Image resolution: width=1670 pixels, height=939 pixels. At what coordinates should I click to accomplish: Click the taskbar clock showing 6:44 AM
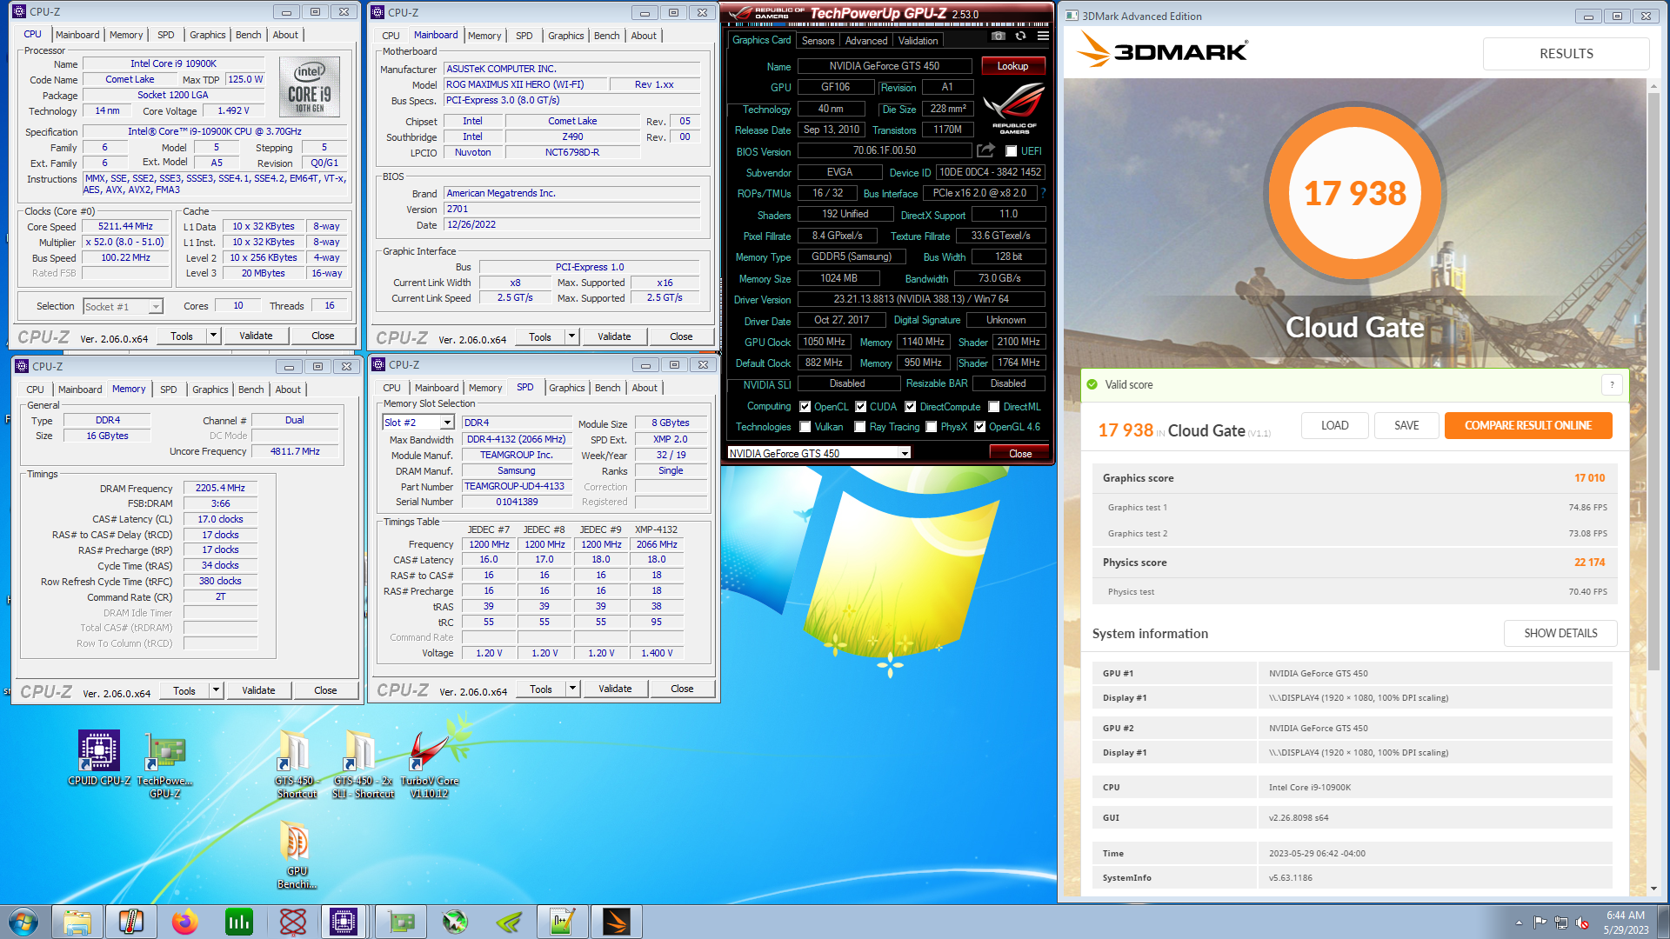point(1626,922)
